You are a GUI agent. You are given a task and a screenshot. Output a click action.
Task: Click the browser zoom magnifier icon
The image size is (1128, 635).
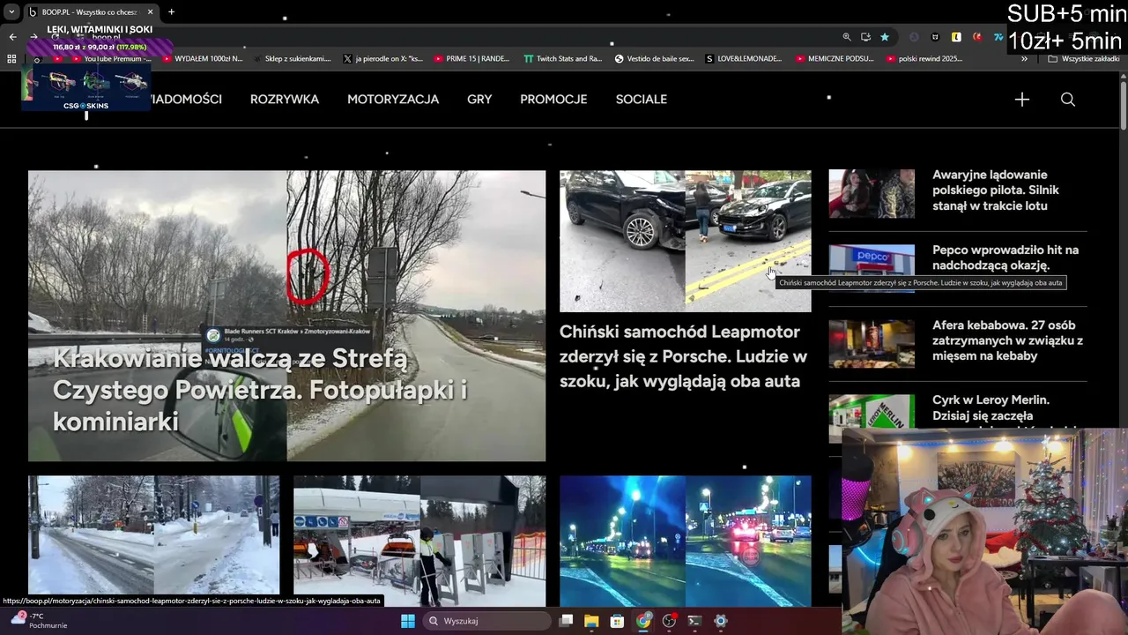point(847,37)
